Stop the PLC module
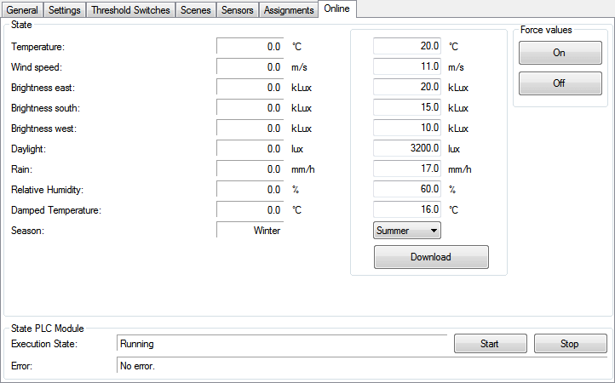This screenshot has height=383, width=615. 571,343
